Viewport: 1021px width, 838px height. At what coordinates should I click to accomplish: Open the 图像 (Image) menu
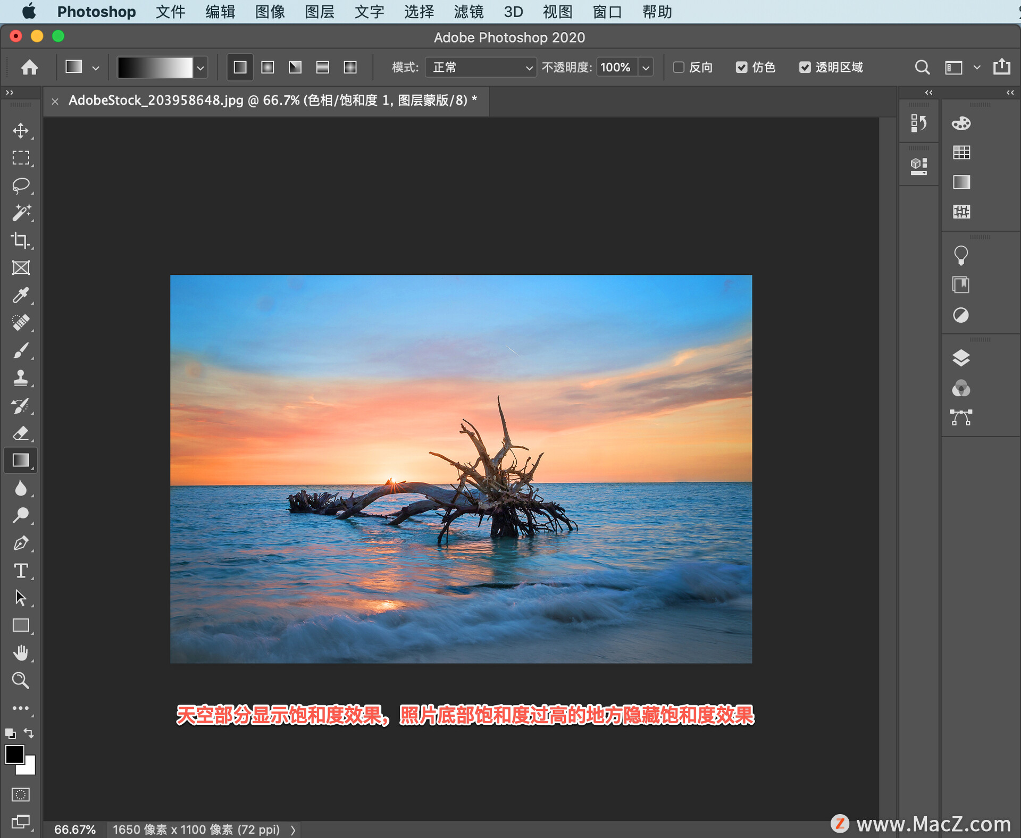tap(270, 12)
